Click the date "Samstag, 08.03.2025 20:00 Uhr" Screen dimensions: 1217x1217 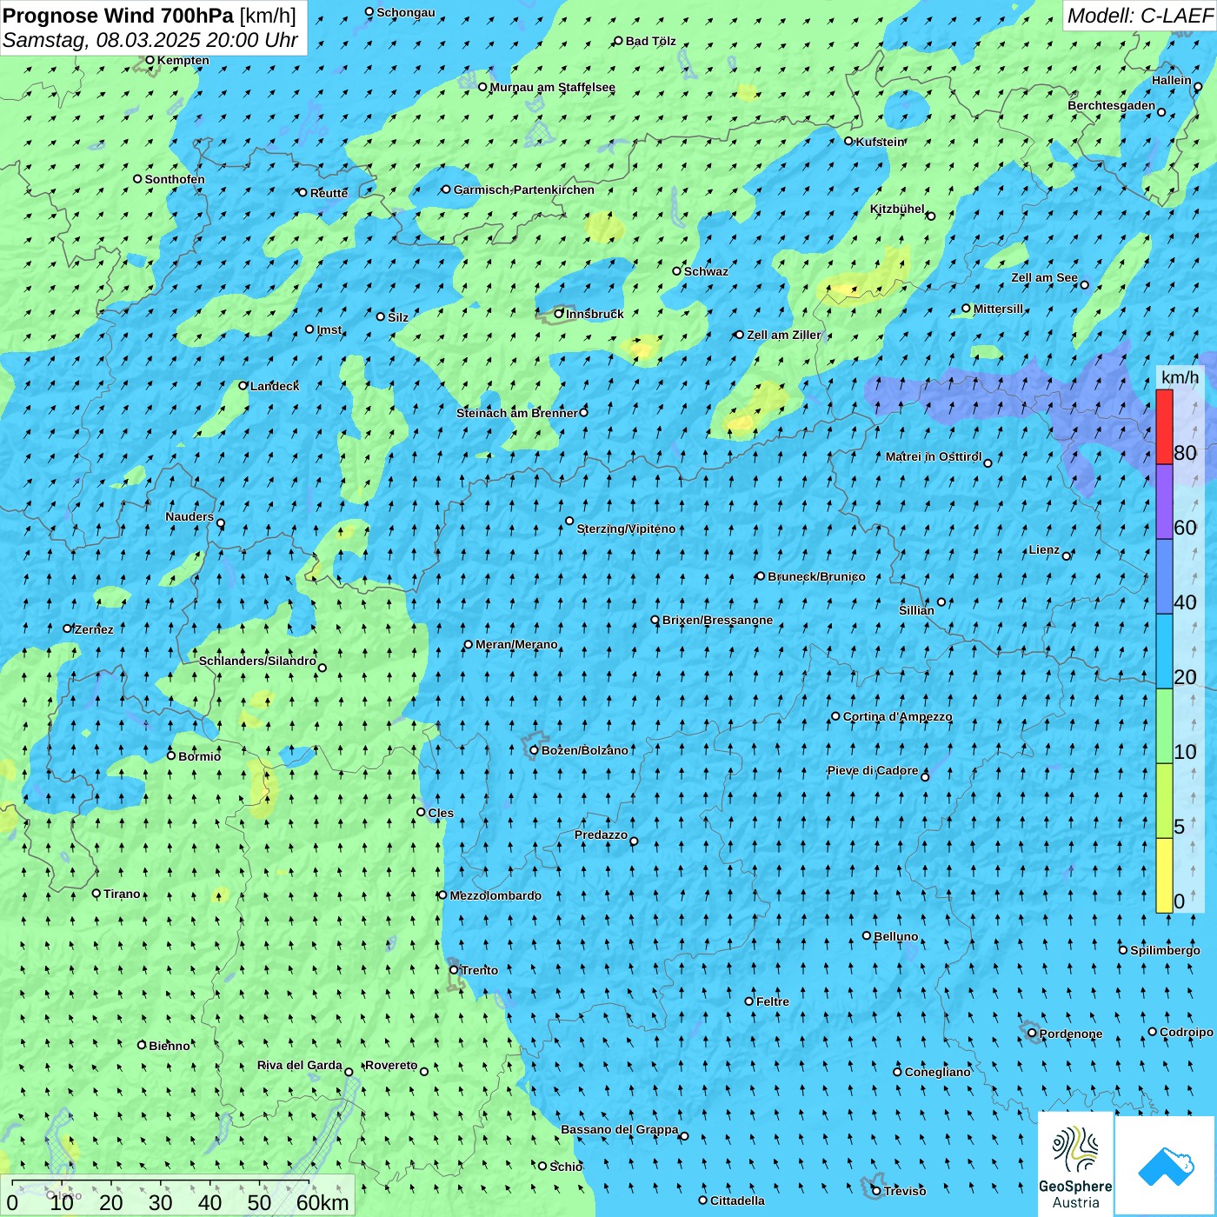click(x=150, y=40)
